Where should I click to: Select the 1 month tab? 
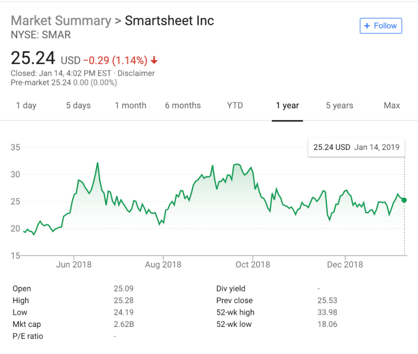click(130, 106)
